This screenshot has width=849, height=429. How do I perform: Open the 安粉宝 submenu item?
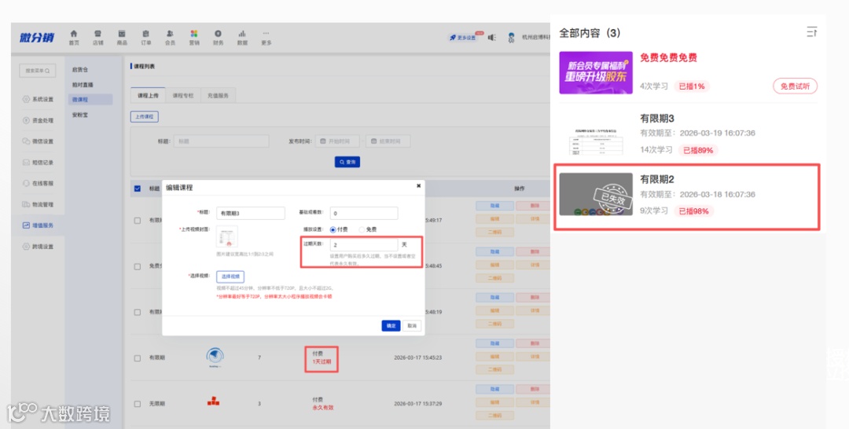80,115
